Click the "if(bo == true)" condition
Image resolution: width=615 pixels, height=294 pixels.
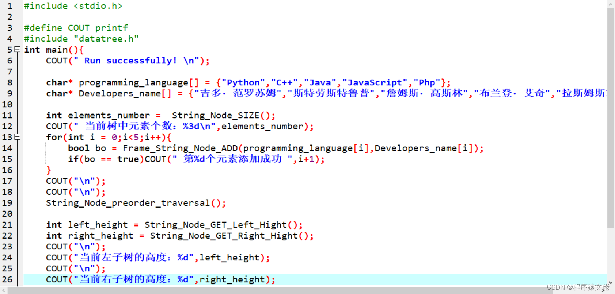tap(106, 159)
